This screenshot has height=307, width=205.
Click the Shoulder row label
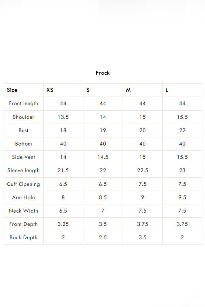[x=24, y=117]
